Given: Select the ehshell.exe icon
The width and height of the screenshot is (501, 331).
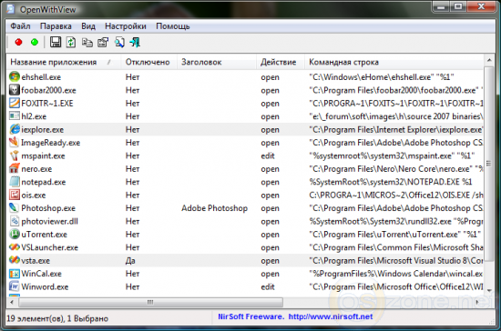Looking at the screenshot, I should (14, 77).
